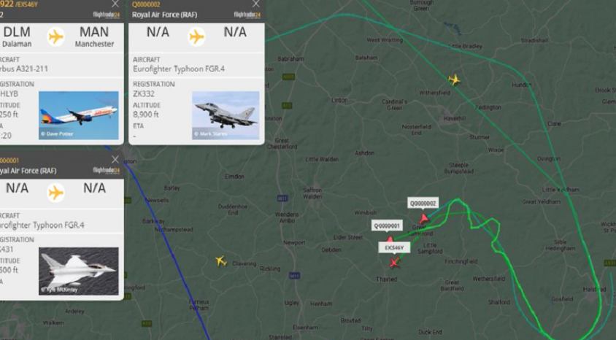The width and height of the screenshot is (616, 340).
Task: Close the EXS46Y flight panel
Action: 115,4
